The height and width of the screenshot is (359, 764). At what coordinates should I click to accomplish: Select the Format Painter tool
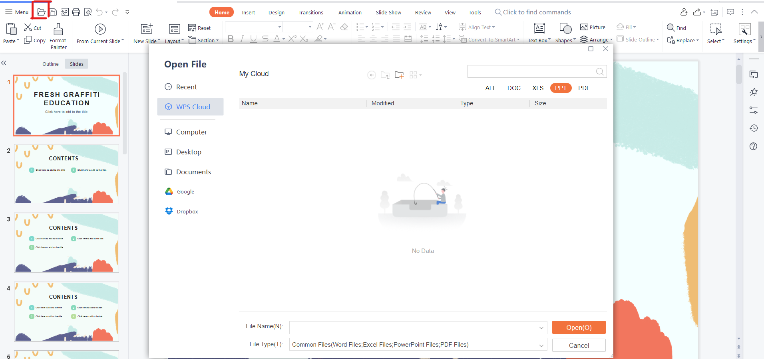[x=58, y=35]
